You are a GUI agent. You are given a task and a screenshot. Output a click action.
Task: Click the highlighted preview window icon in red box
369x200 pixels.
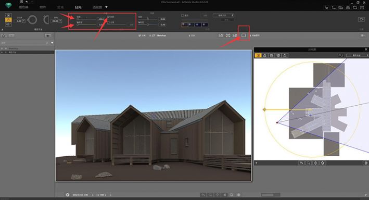(244, 35)
